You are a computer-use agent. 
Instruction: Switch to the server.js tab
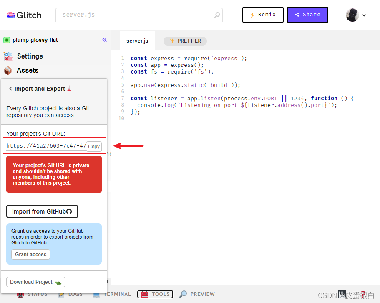point(137,41)
